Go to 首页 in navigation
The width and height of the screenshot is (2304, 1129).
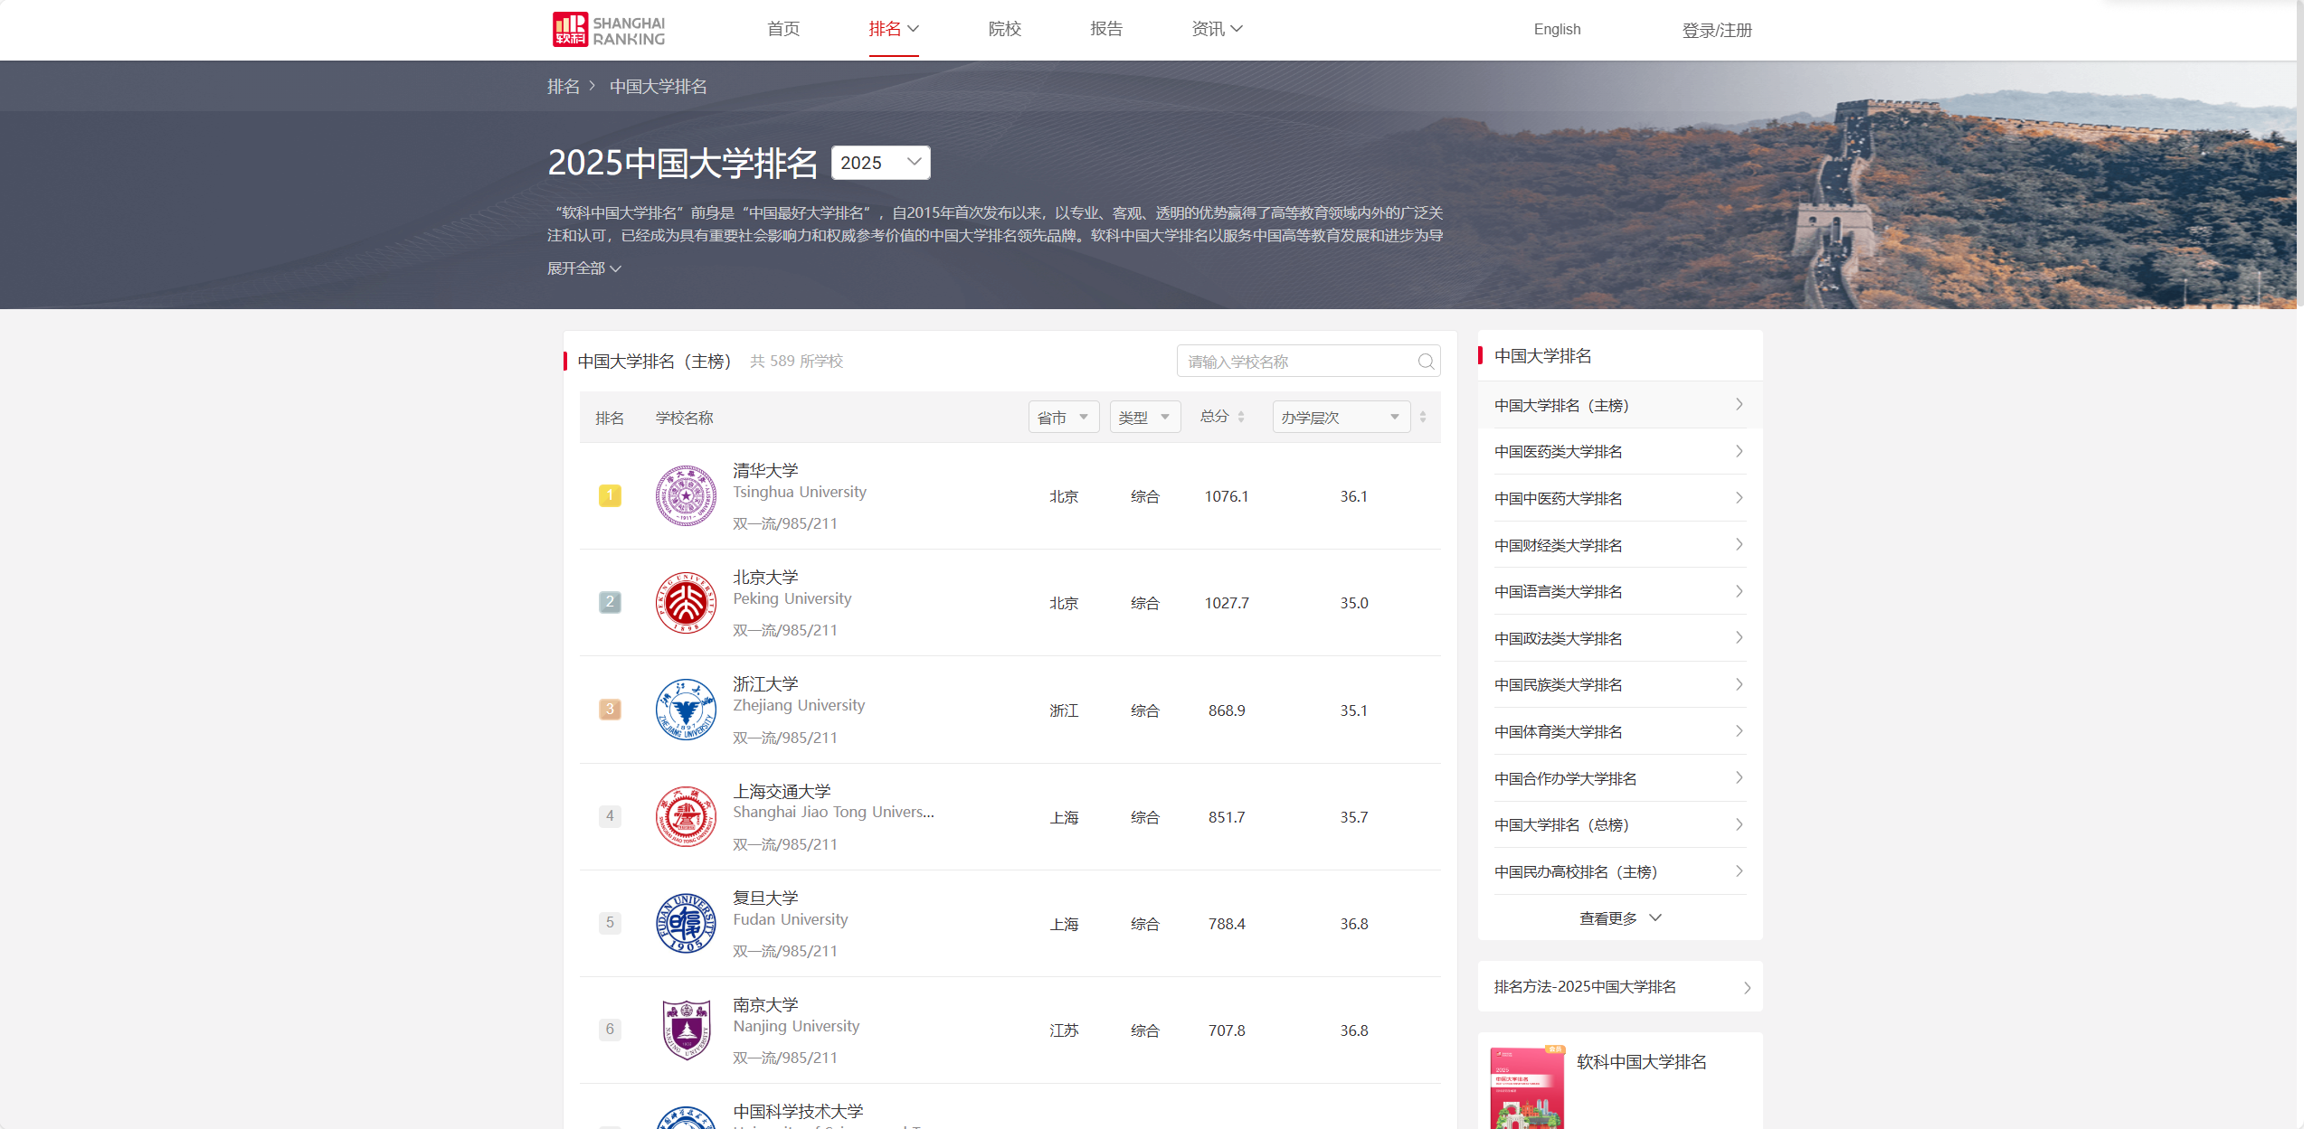(783, 29)
